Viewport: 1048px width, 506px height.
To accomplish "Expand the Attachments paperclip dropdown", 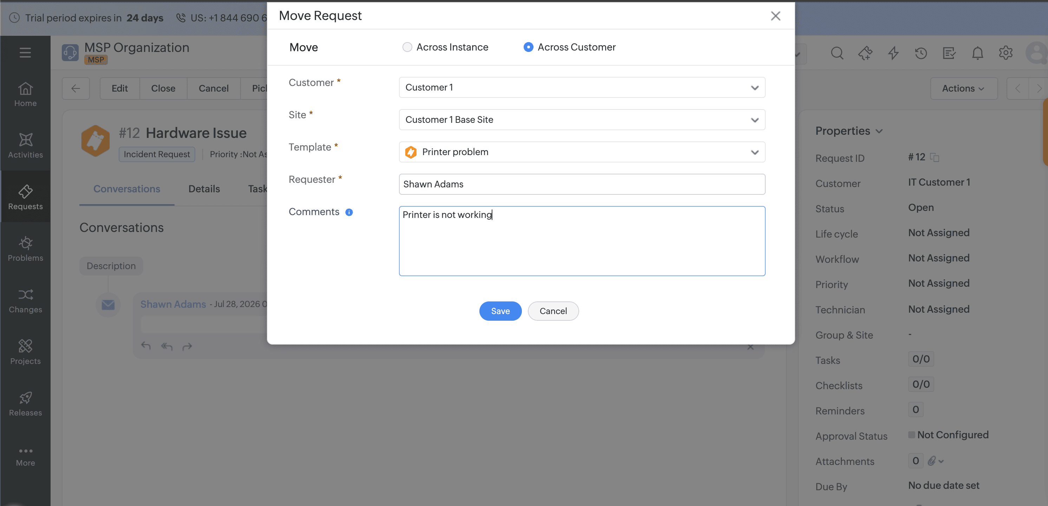I will click(935, 461).
